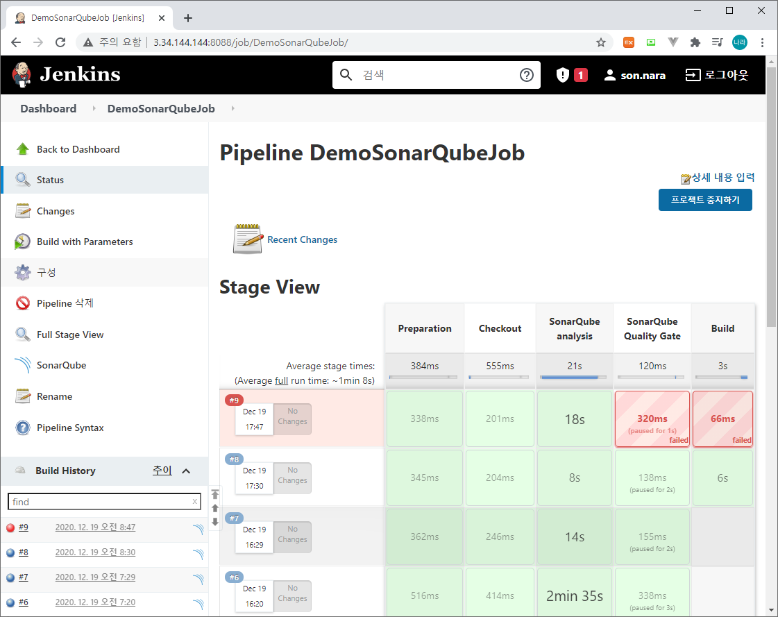The width and height of the screenshot is (778, 617).
Task: Click the Dashboard breadcrumb
Action: click(48, 108)
